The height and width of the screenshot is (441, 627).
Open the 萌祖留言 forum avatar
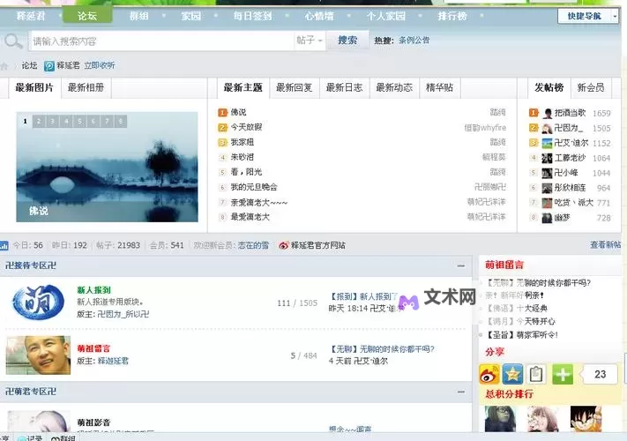point(38,355)
